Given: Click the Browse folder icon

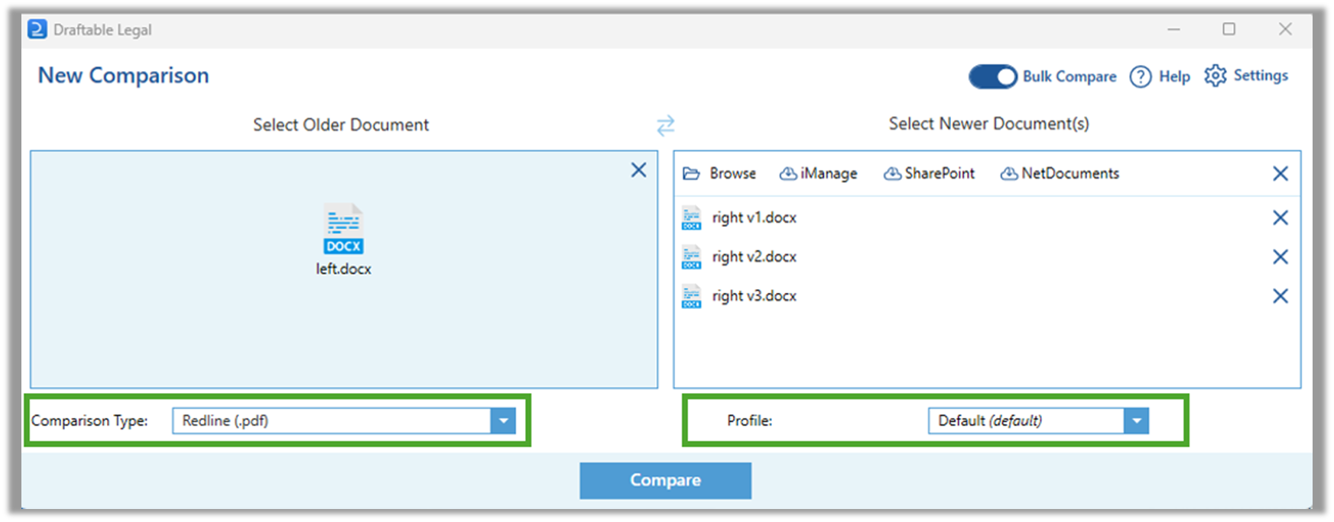Looking at the screenshot, I should tap(691, 173).
